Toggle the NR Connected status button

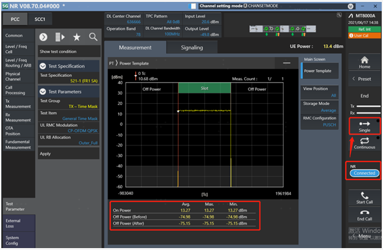tap(364, 173)
